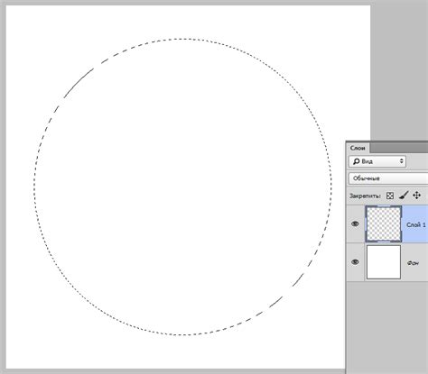Lock layer position move icon
428x374 pixels.
(416, 196)
